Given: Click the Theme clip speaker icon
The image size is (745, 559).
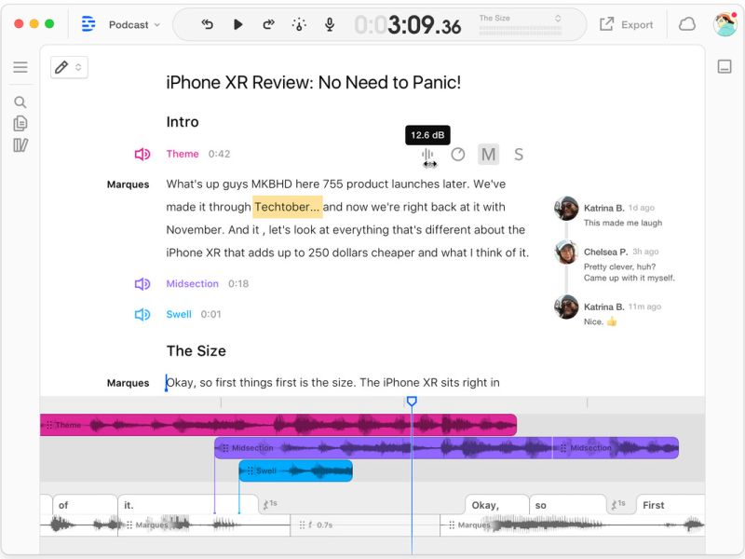Looking at the screenshot, I should [x=142, y=154].
